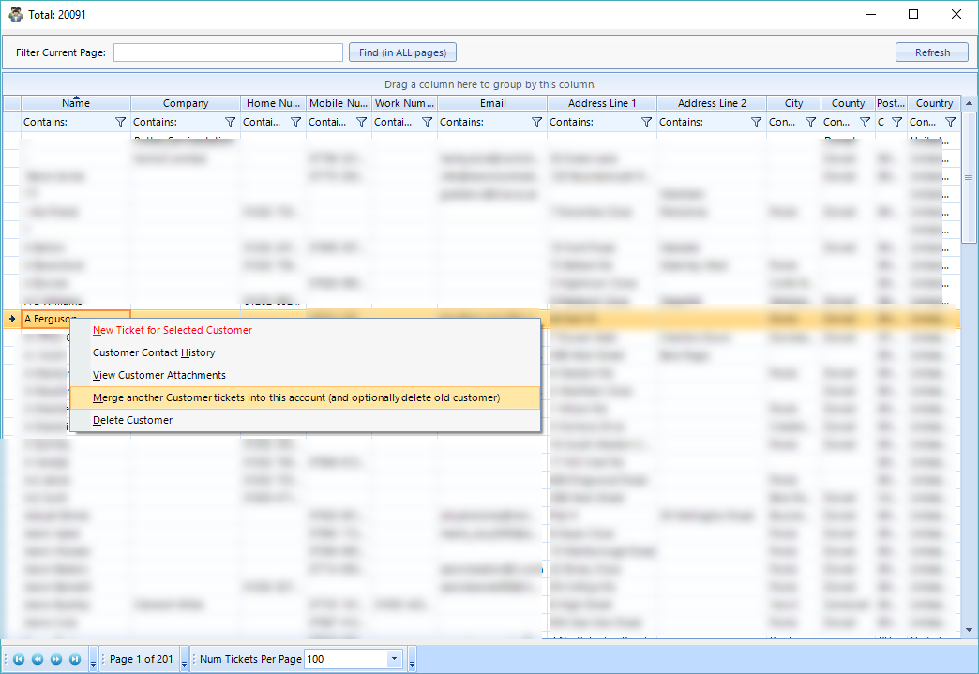Screen dimensions: 979x674
Task: Click the Refresh button
Action: point(932,52)
